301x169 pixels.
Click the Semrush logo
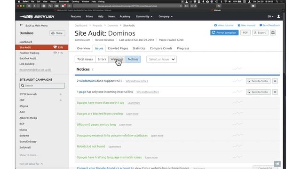click(x=37, y=17)
